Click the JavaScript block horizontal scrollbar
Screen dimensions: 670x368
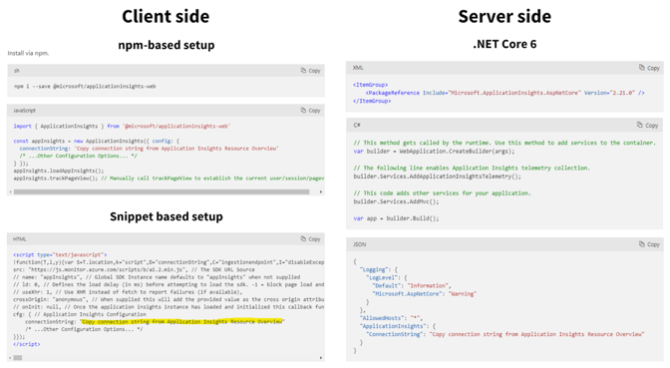[162, 191]
